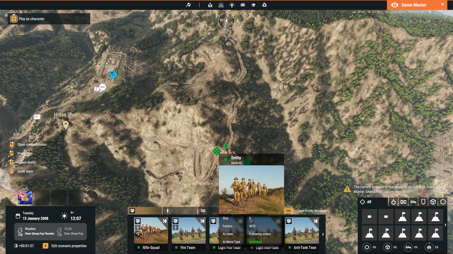Viewport: 453px width, 254px height.
Task: Click the Horse Shoe location pin
Action: (x=66, y=125)
